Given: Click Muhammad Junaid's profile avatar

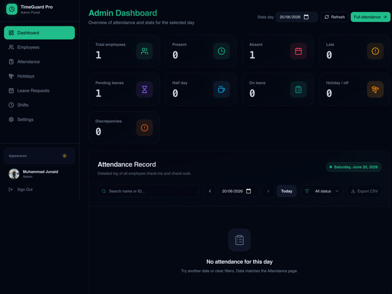Looking at the screenshot, I should point(14,174).
